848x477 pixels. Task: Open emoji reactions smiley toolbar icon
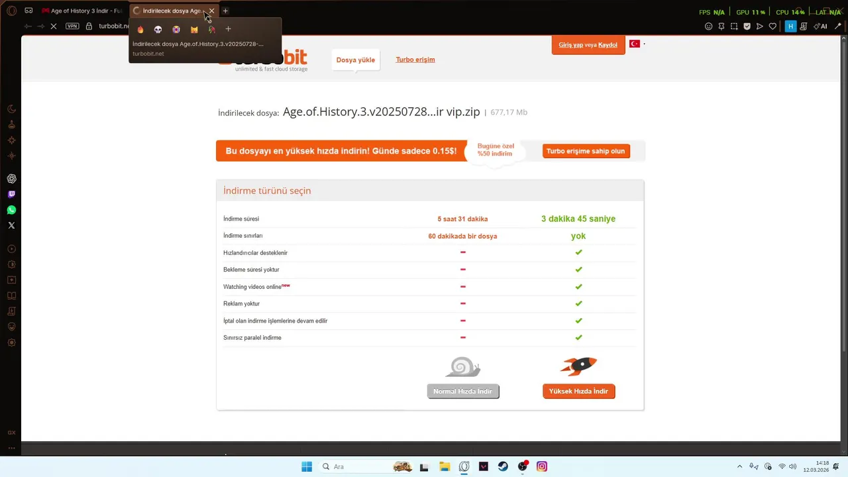point(708,26)
